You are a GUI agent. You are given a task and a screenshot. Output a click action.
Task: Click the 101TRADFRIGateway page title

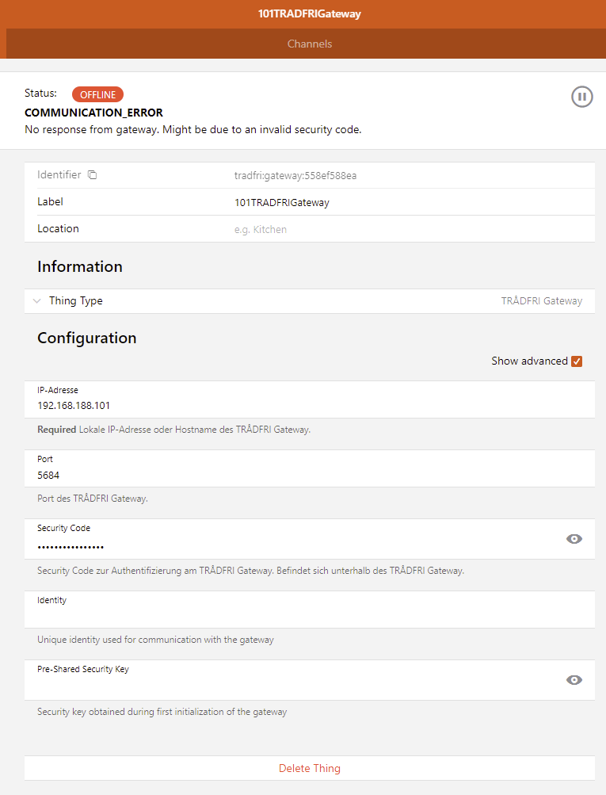[x=310, y=13]
